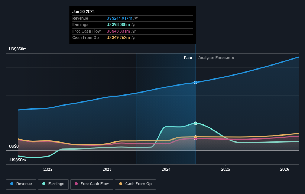Click the orange Cash From Op data marker

tap(195, 137)
